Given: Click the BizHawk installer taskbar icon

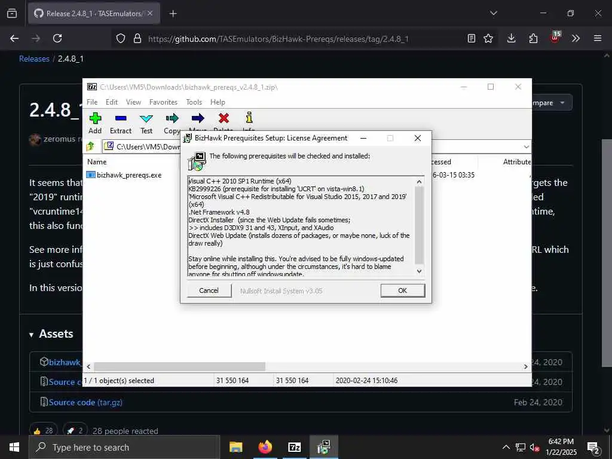Looking at the screenshot, I should click(x=323, y=447).
